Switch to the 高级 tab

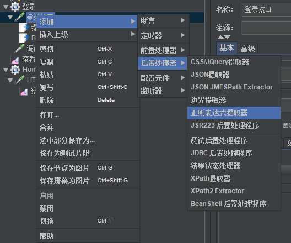coord(247,49)
